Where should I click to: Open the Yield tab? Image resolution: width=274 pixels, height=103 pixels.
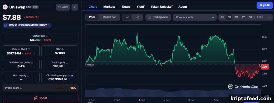pyautogui.click(x=140, y=7)
